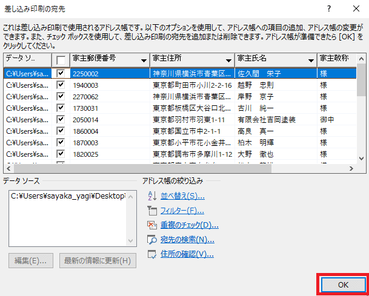This screenshot has width=369, height=296.
Task: Open the 重複のチェック(D)... link
Action: (189, 225)
